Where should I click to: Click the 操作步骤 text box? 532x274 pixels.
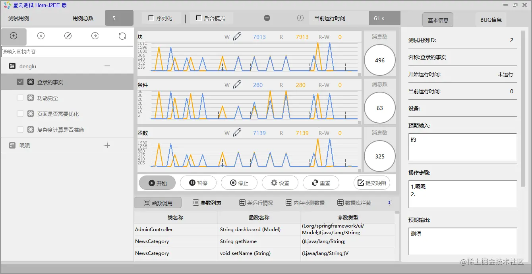coord(462,195)
